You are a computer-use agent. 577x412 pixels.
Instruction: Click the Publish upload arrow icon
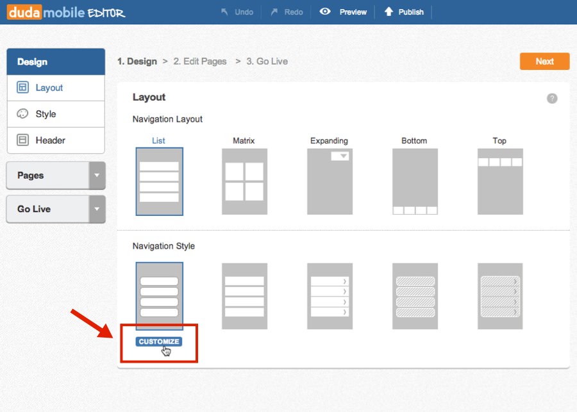click(389, 12)
